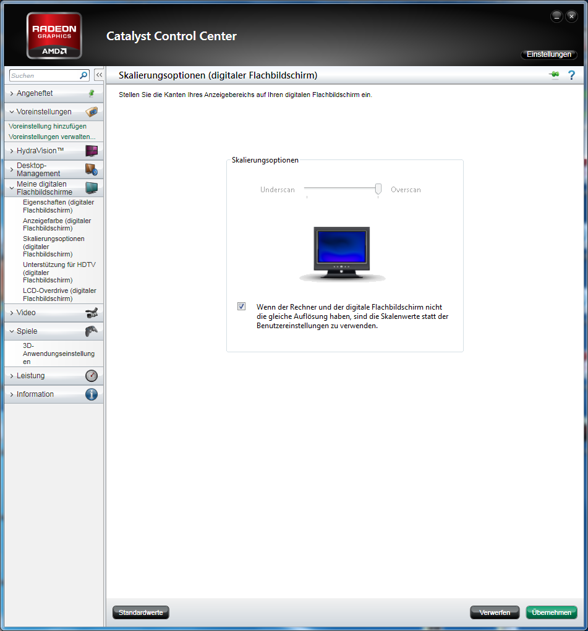Click the HydraVision monitor icon
The width and height of the screenshot is (588, 631).
coord(92,151)
